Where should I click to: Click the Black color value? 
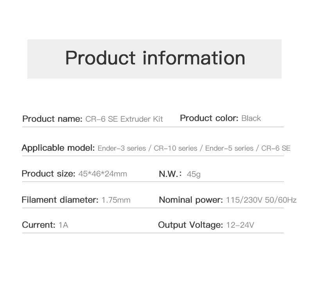pos(251,118)
